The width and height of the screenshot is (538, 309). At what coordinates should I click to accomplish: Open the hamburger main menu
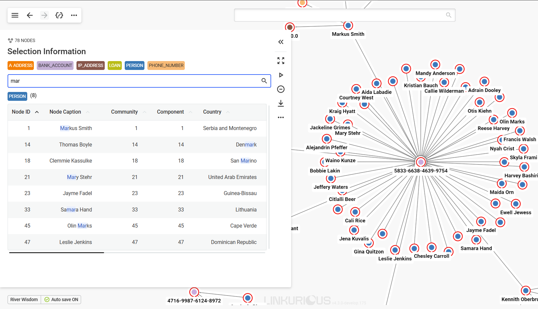tap(15, 15)
